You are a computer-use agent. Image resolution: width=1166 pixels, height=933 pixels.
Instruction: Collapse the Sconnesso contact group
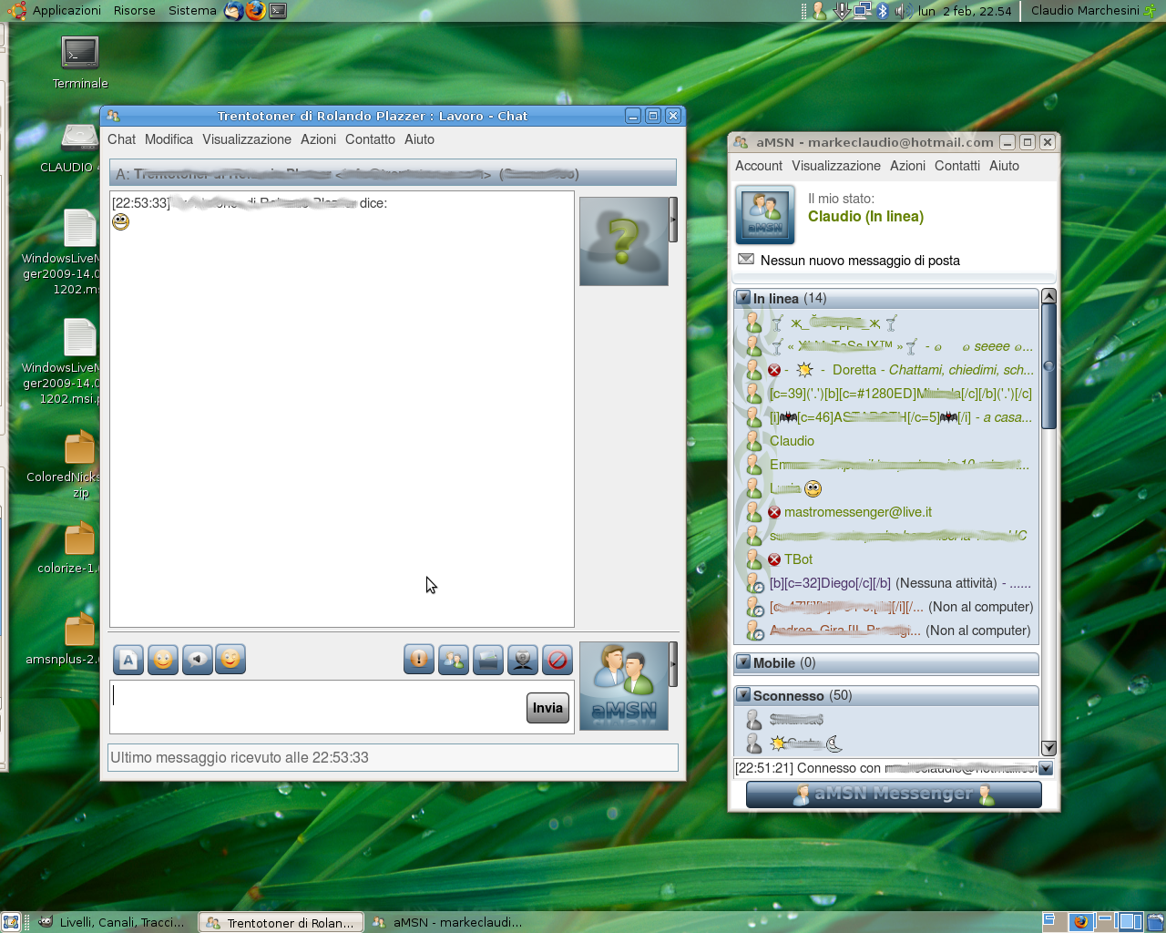coord(743,695)
